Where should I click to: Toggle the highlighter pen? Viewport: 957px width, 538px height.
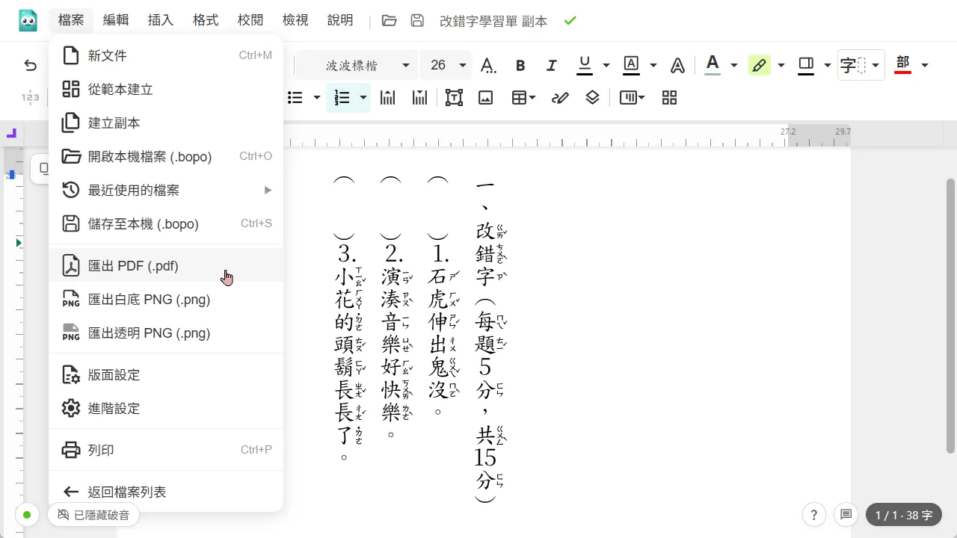[760, 66]
